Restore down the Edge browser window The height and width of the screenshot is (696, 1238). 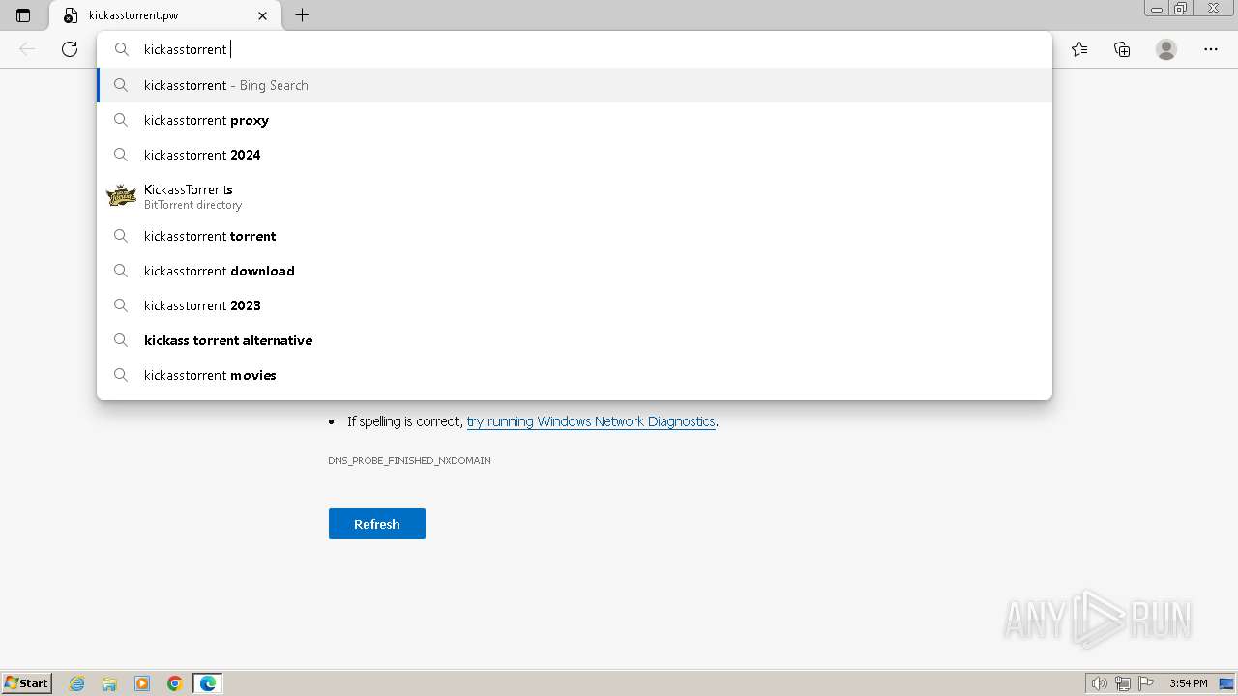[x=1181, y=9]
